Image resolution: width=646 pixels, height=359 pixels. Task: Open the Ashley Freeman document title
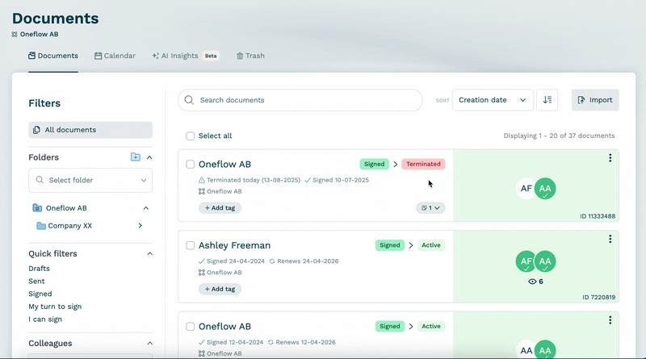[x=234, y=245]
